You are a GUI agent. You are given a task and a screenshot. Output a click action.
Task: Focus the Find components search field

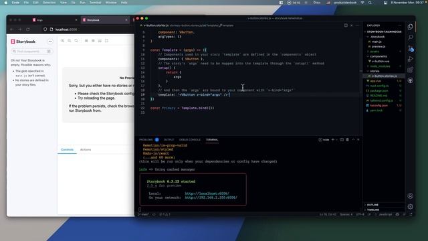click(31, 52)
